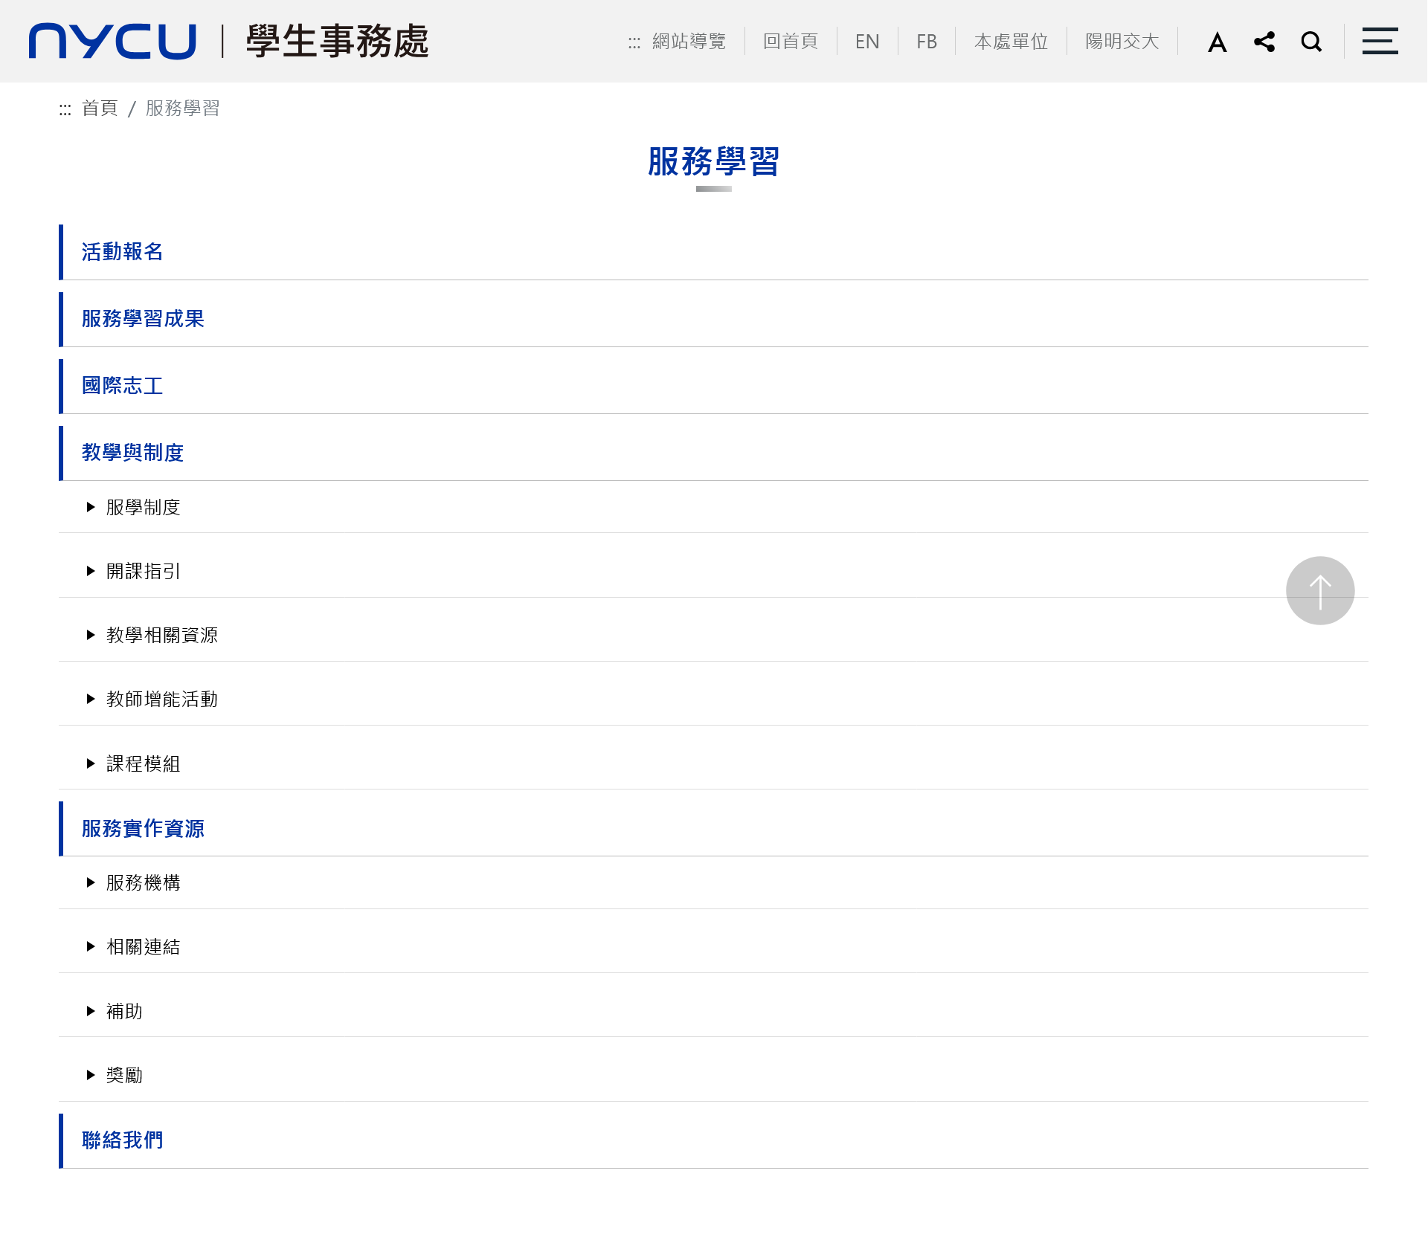Expand the 聯絡我們 section
The image size is (1428, 1240).
click(x=123, y=1140)
